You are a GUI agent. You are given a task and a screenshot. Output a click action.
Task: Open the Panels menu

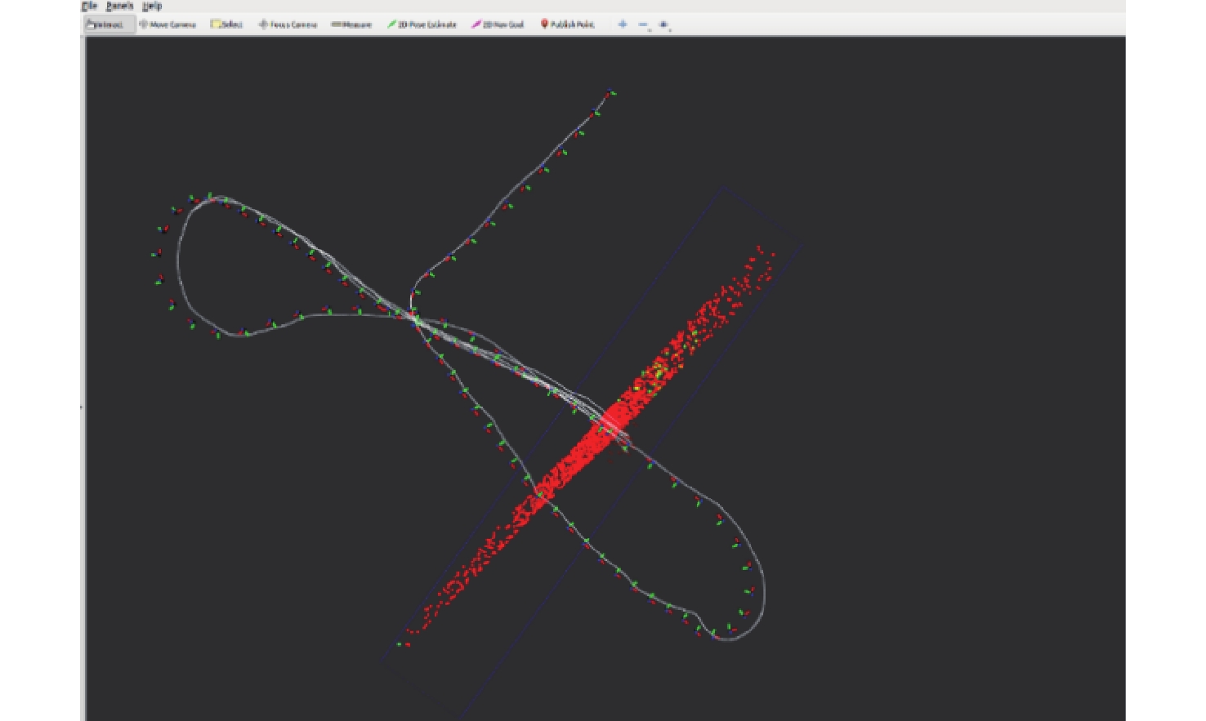click(119, 6)
